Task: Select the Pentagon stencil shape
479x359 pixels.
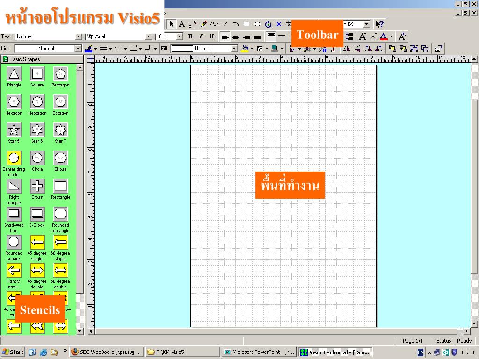Action: click(60, 77)
